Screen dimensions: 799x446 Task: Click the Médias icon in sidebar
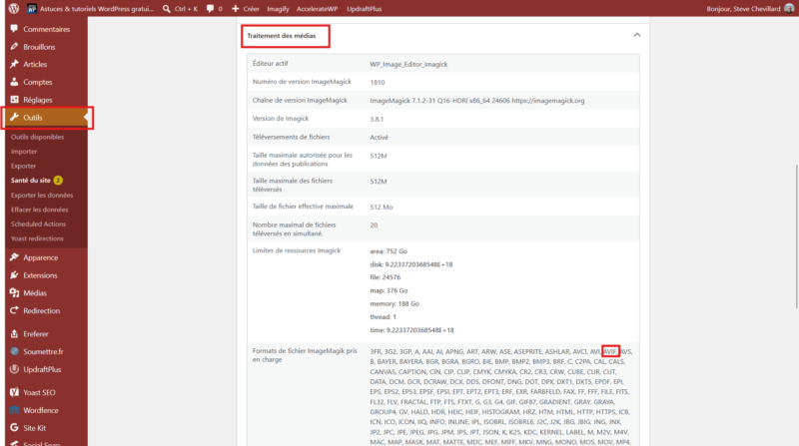click(14, 292)
